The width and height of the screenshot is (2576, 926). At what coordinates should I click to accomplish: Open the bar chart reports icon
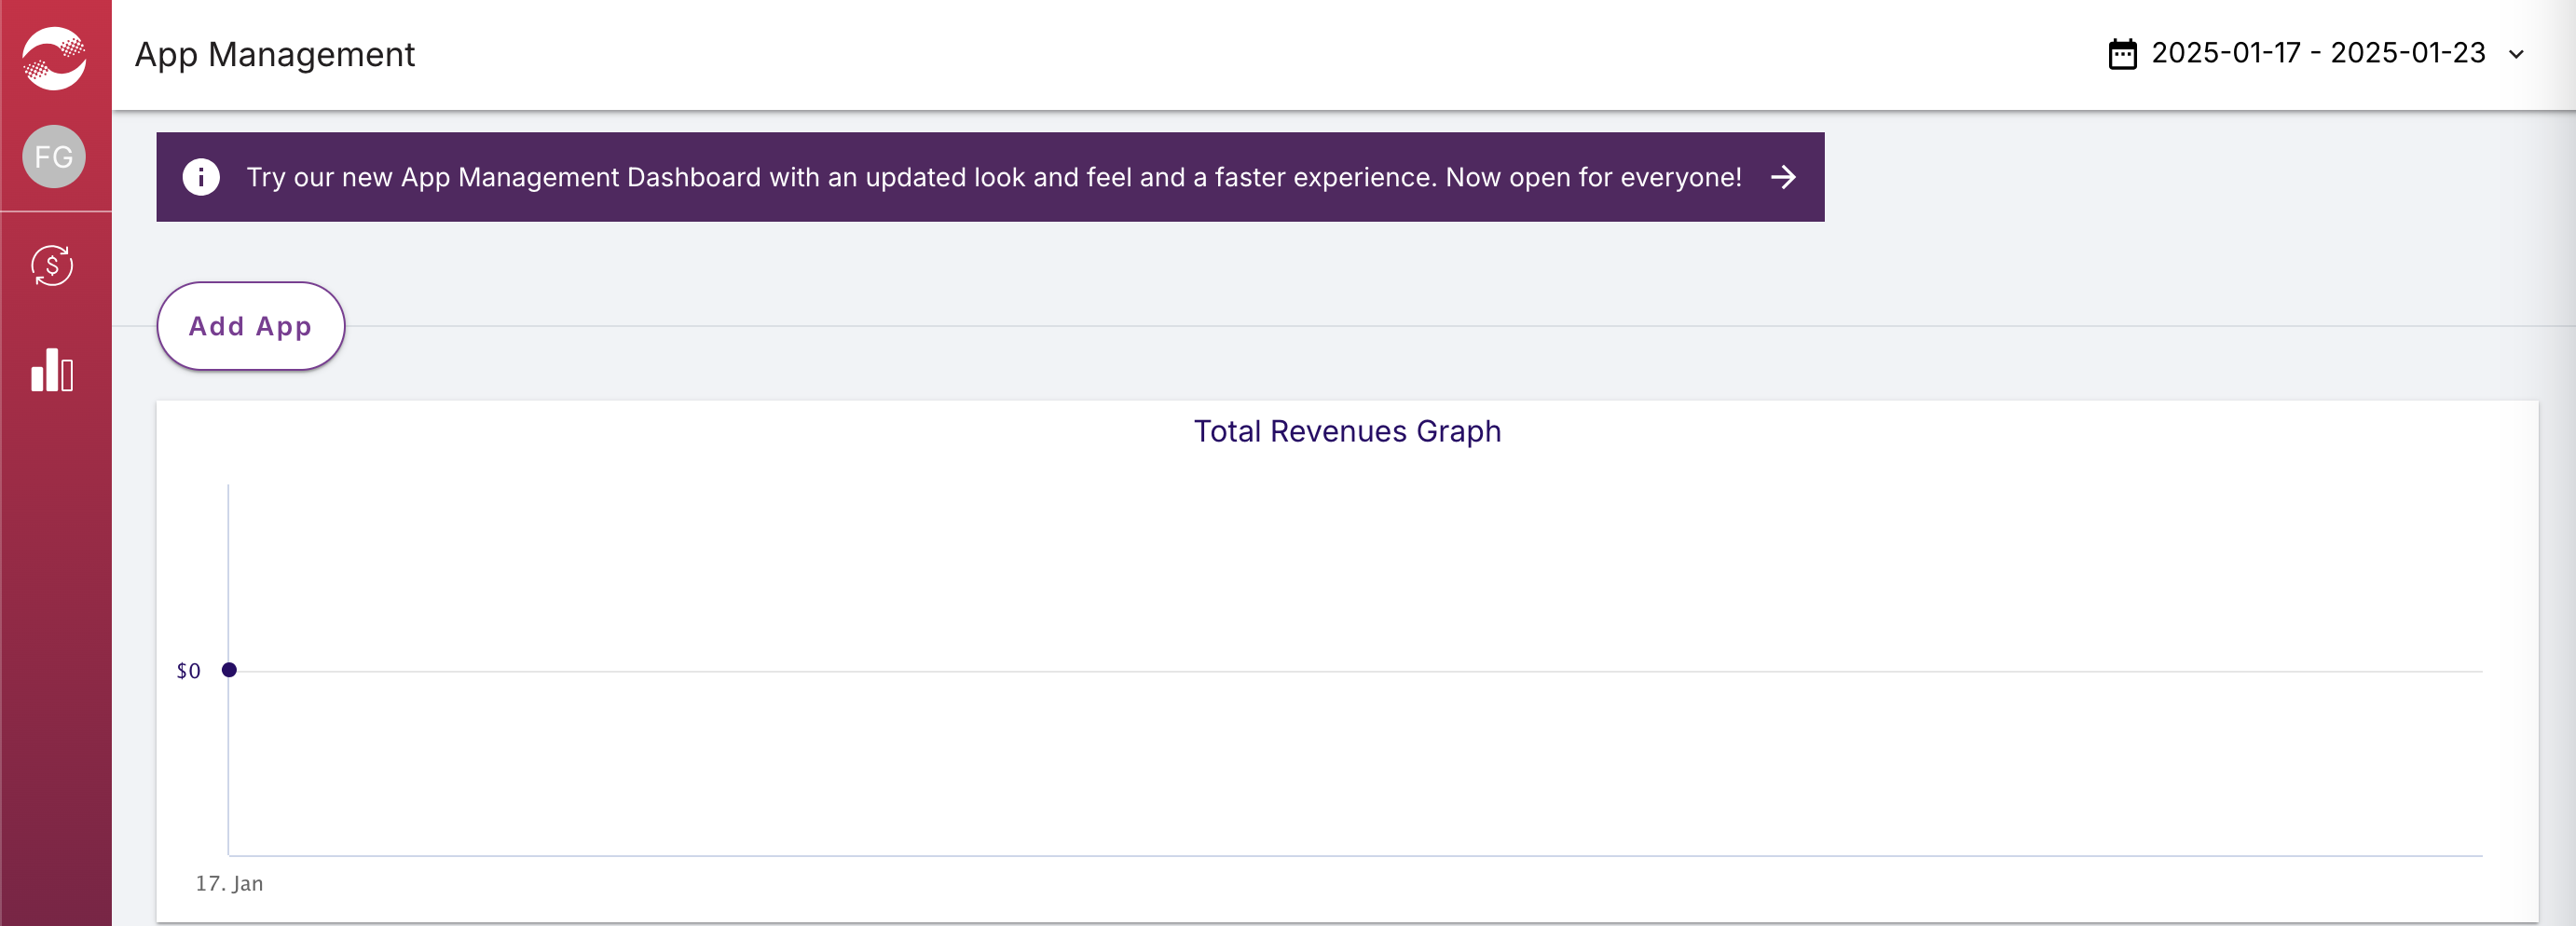[x=52, y=371]
